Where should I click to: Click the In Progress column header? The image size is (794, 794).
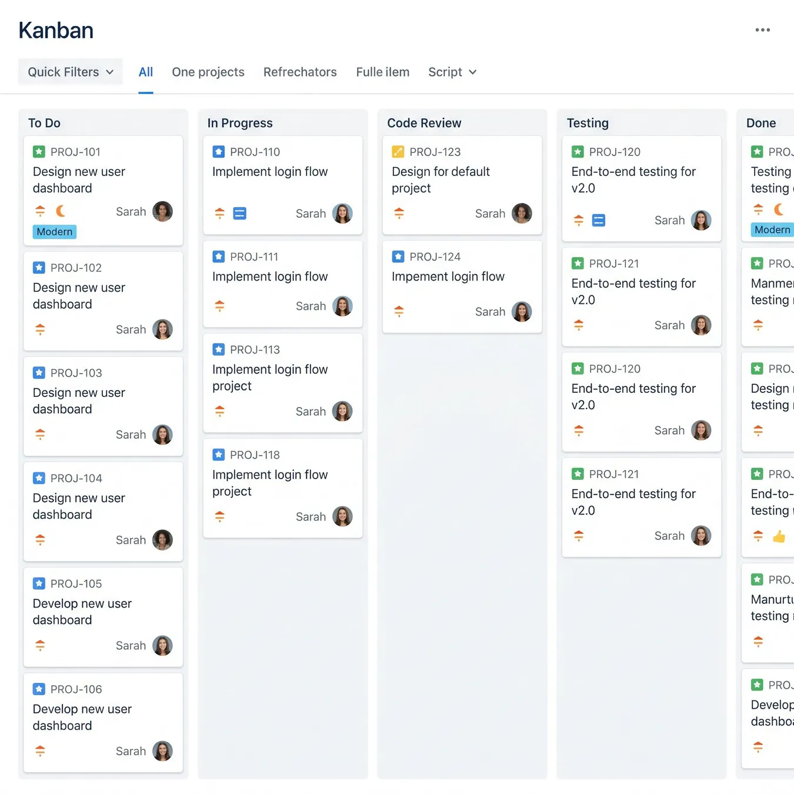240,123
